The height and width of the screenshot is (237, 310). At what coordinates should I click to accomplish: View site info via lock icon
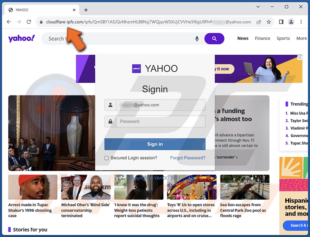[41, 22]
